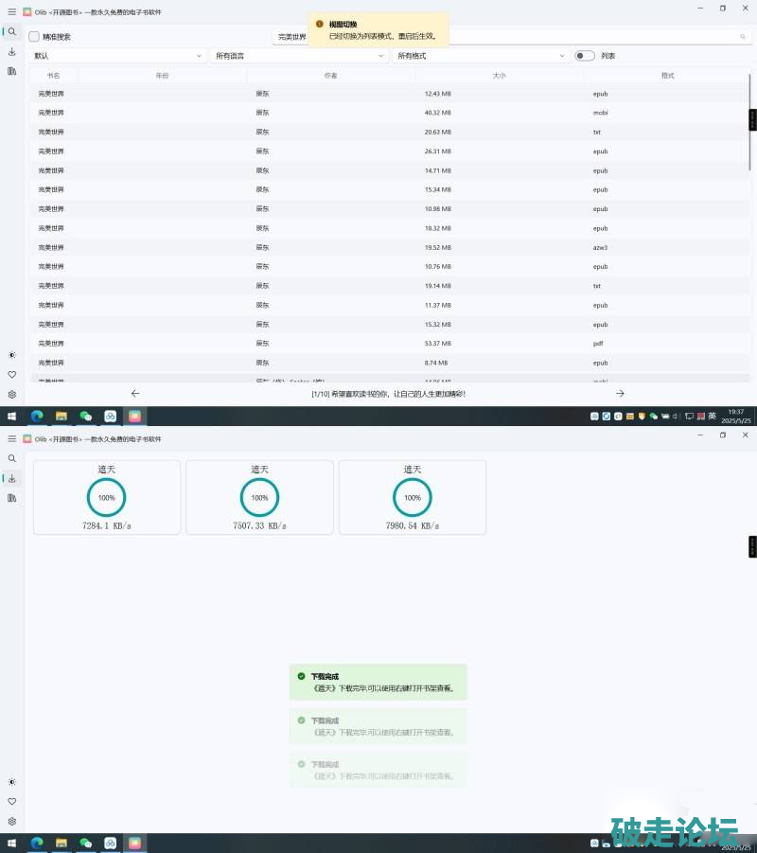Expand the 默认 sort dropdown
The width and height of the screenshot is (757, 853).
pos(117,56)
